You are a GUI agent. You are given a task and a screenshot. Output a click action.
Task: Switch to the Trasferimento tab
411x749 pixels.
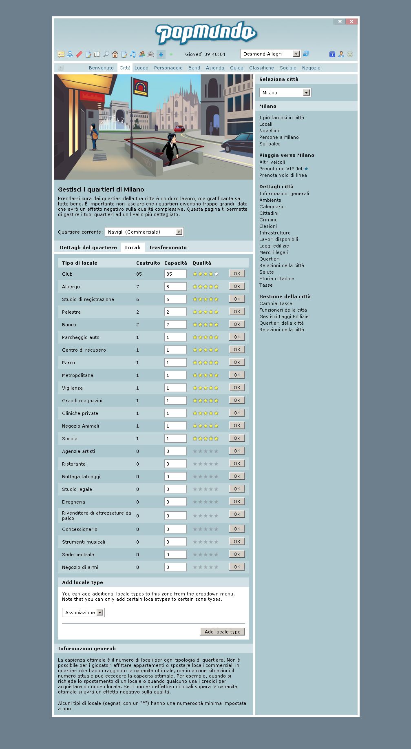tap(168, 247)
